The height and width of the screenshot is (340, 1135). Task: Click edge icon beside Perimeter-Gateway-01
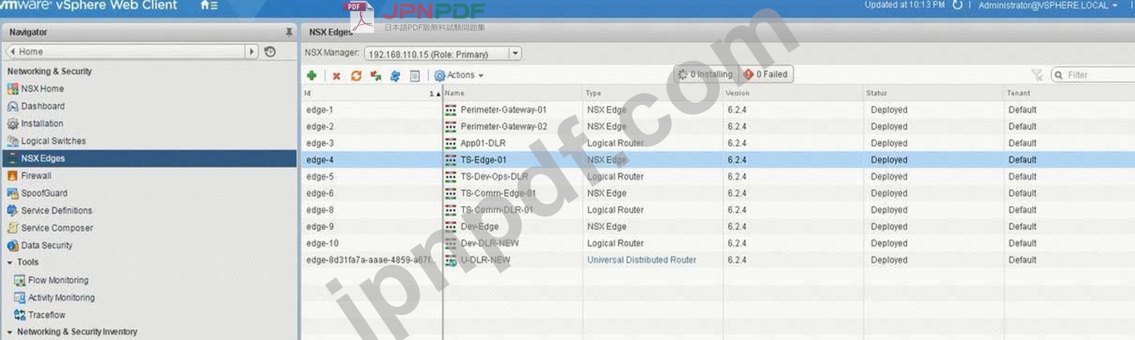451,110
